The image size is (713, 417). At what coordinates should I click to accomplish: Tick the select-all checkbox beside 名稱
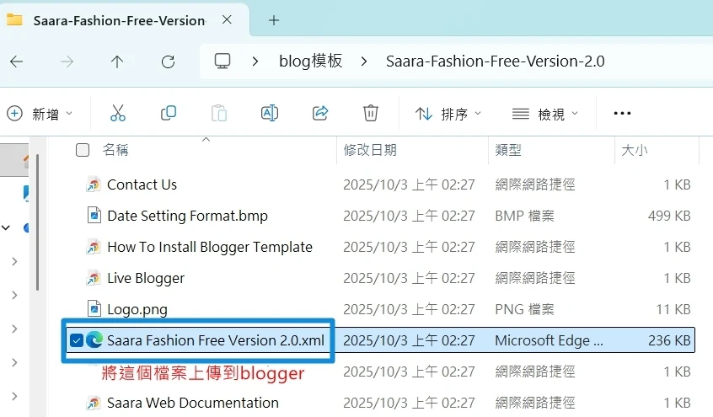[x=83, y=150]
